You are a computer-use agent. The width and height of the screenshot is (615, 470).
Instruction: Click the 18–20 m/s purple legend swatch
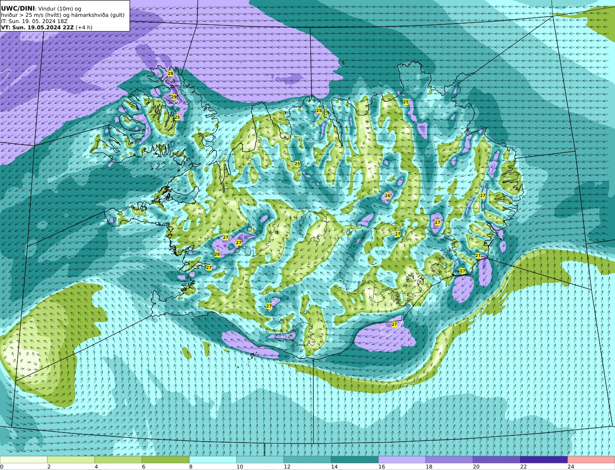(449, 459)
